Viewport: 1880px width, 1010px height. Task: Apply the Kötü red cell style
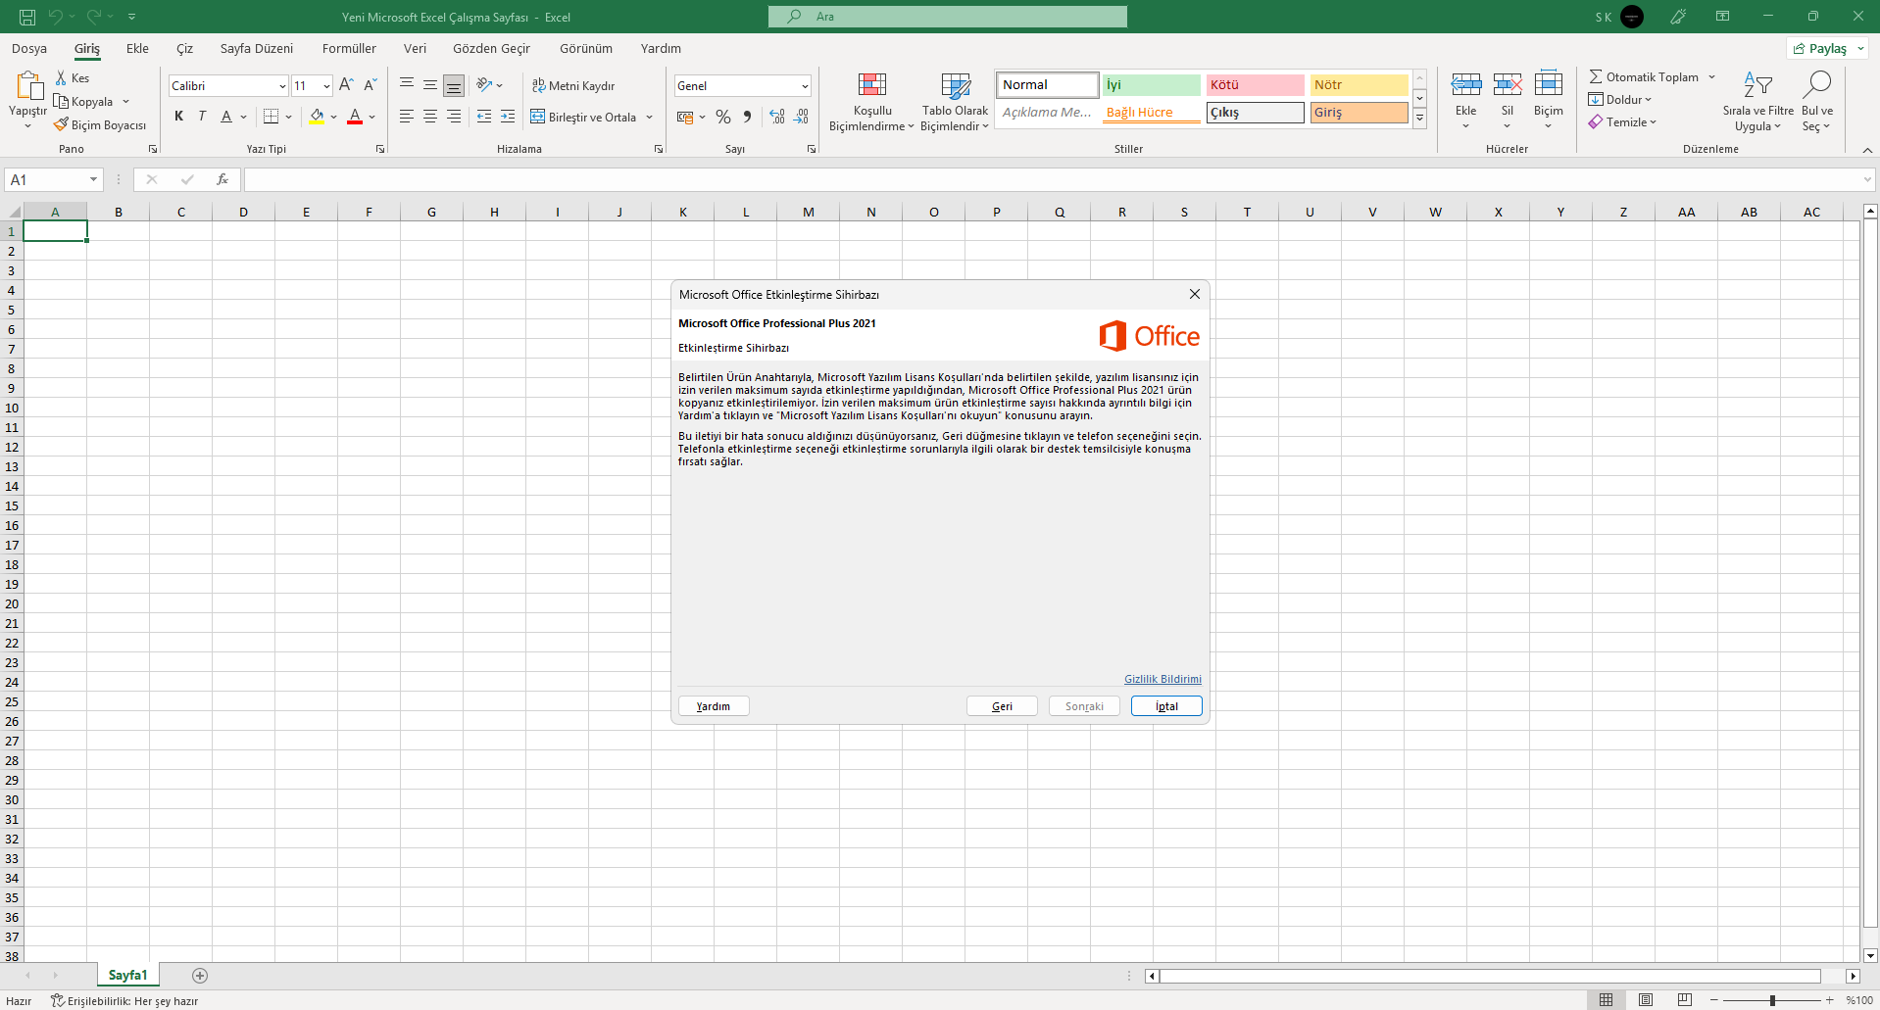coord(1256,85)
